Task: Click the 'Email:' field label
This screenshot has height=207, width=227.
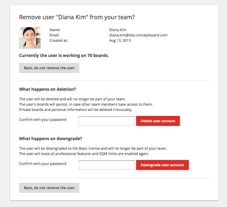Action: (x=54, y=35)
